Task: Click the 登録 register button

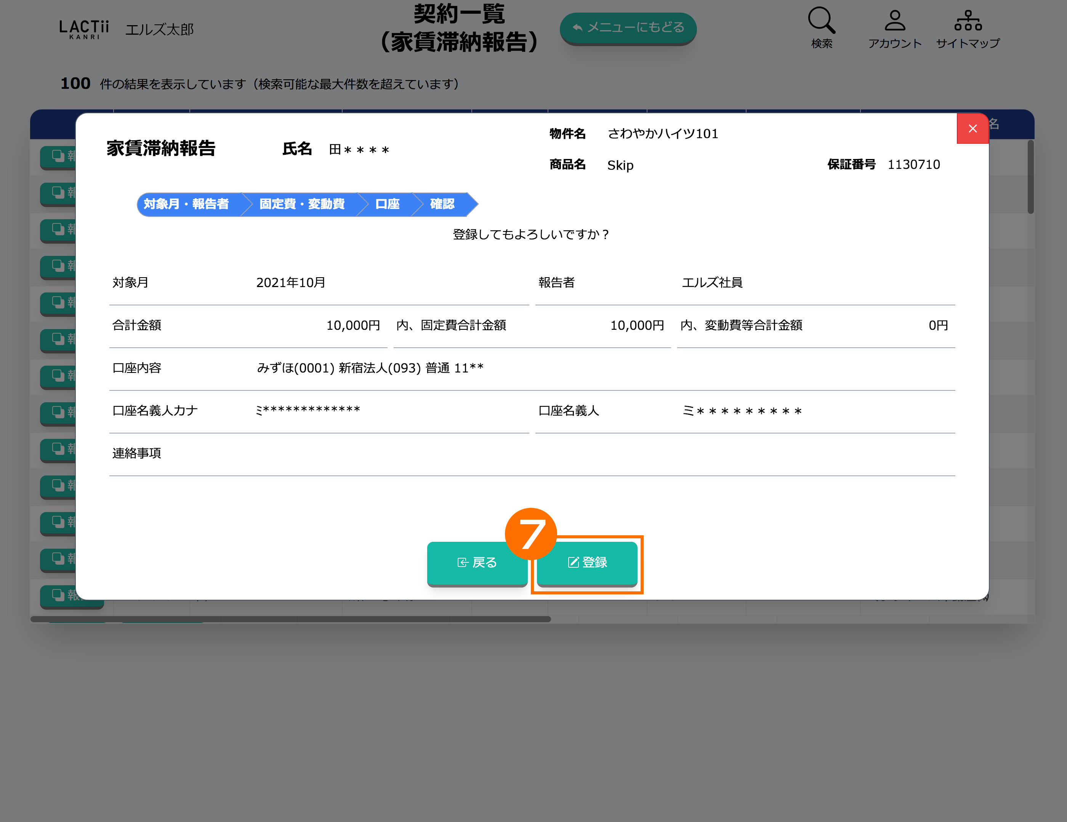Action: [587, 562]
